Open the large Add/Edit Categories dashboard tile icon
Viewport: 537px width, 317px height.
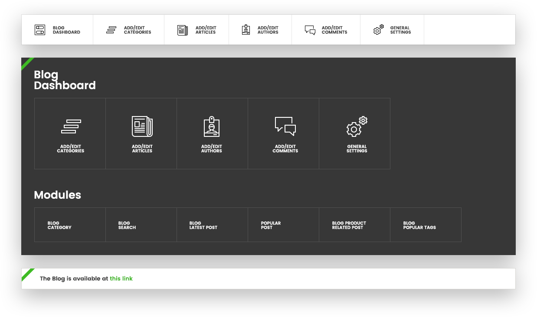[x=71, y=126]
